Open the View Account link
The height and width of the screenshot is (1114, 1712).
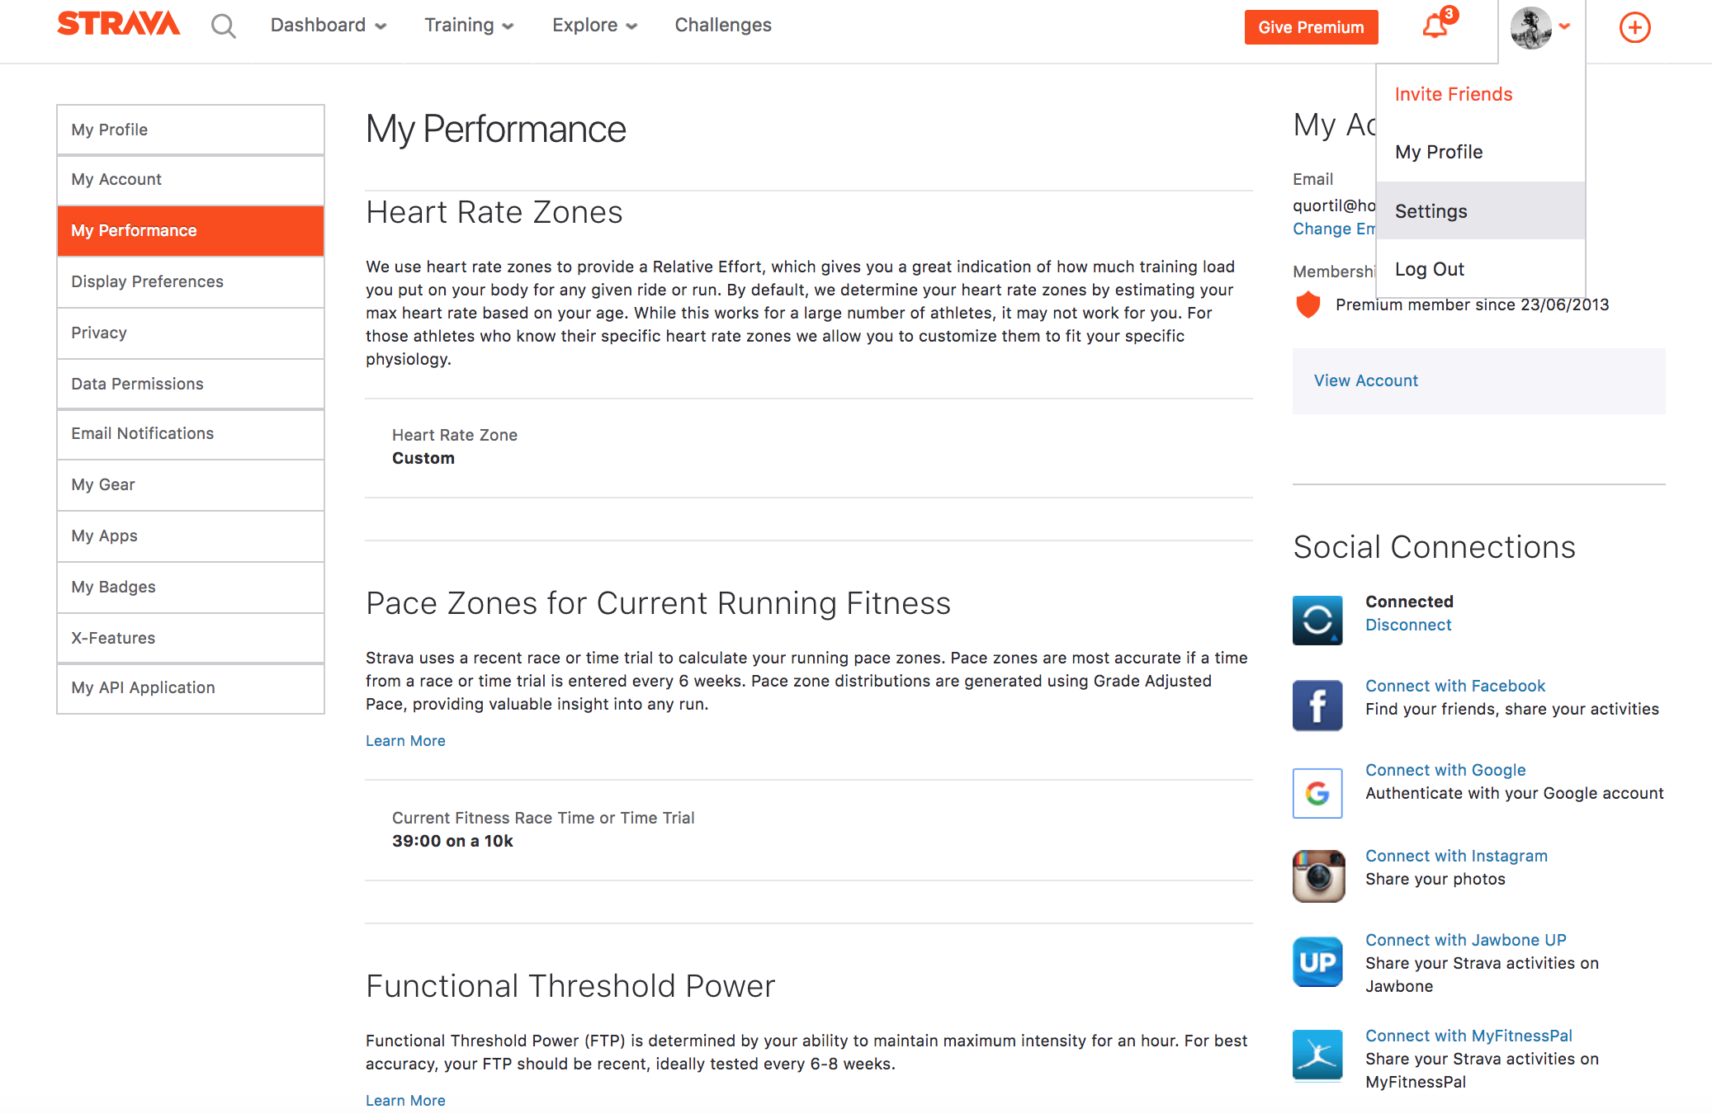[x=1366, y=380]
